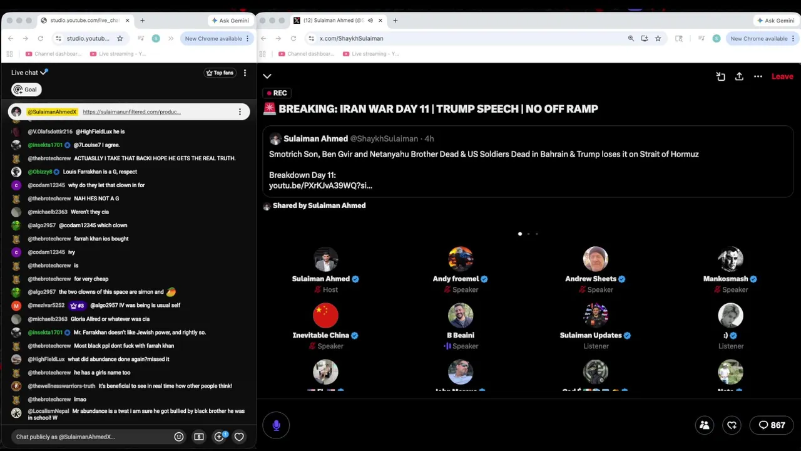The height and width of the screenshot is (451, 801).
Task: Open tab search icon in X window toolbar
Action: tap(679, 38)
